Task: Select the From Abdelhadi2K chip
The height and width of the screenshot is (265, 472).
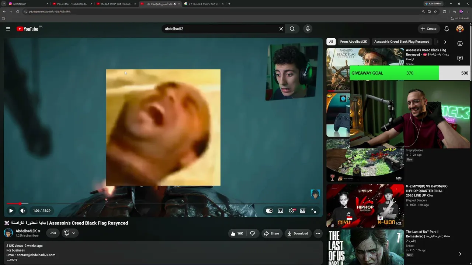Action: point(354,42)
